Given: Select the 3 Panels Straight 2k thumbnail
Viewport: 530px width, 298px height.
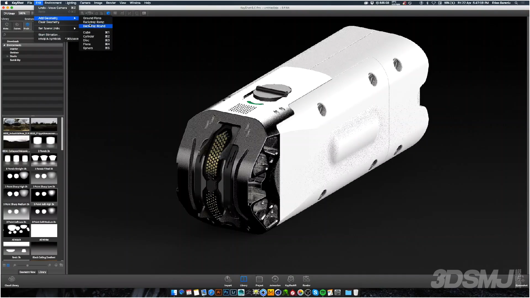Looking at the screenshot, I should [16, 160].
